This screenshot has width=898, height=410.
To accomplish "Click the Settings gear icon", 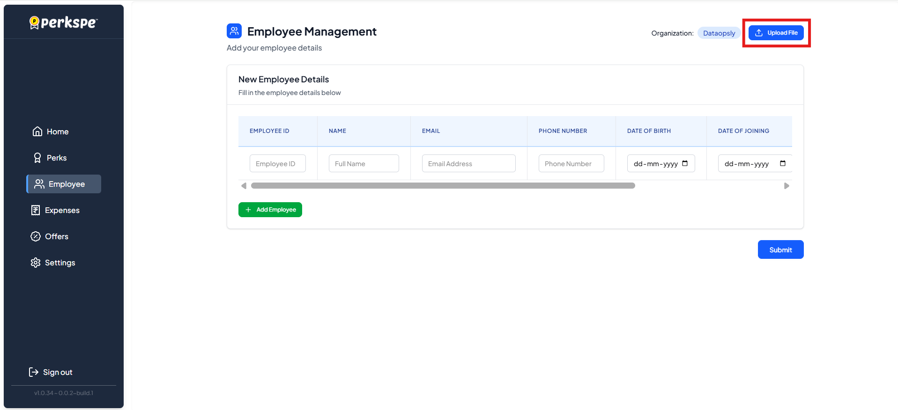I will point(36,263).
